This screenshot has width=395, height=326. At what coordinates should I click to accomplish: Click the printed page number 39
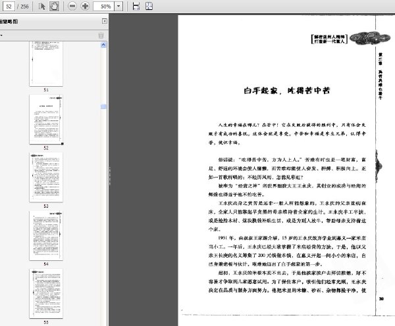tap(381, 299)
